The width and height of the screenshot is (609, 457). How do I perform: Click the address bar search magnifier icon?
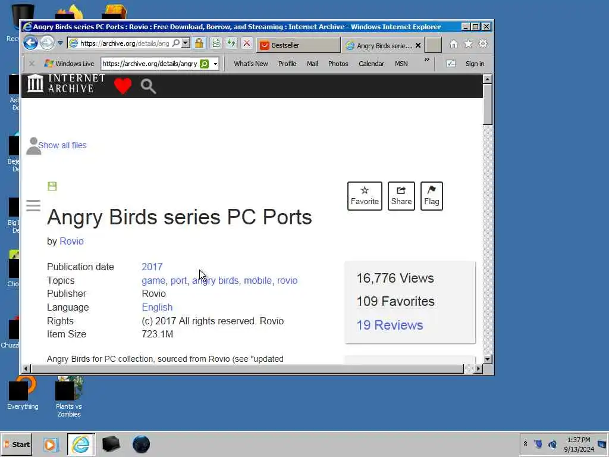176,43
